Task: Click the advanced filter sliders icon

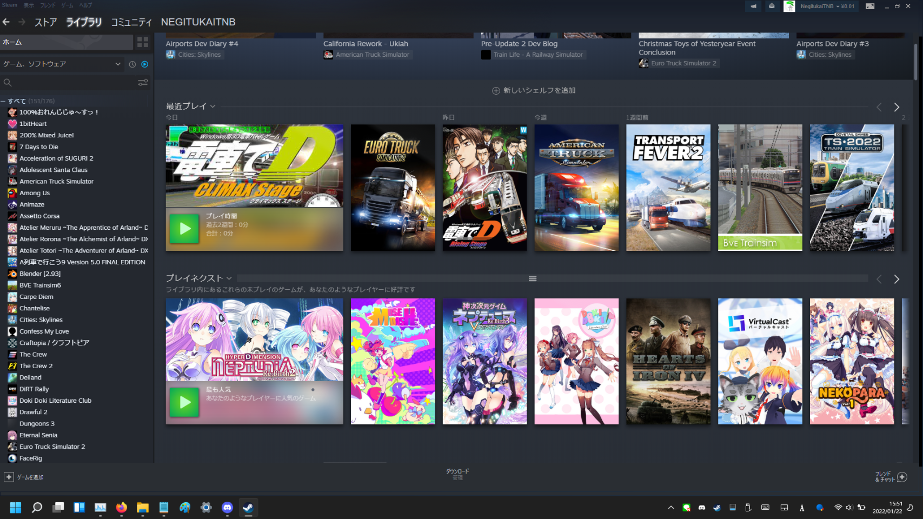Action: pos(143,83)
